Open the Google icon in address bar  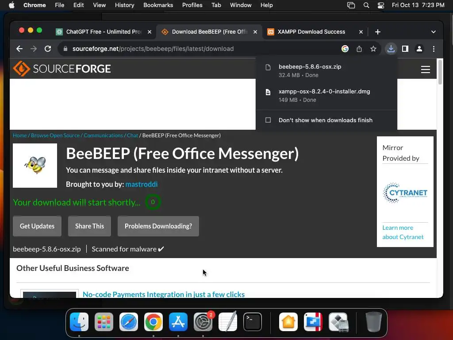(x=345, y=49)
